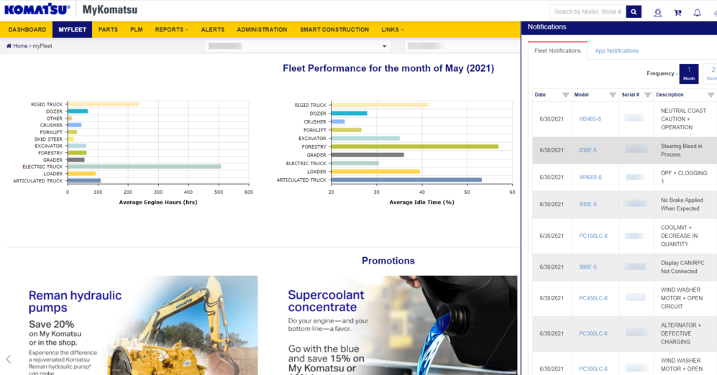Open the shopping cart icon
The width and height of the screenshot is (717, 375).
point(677,13)
